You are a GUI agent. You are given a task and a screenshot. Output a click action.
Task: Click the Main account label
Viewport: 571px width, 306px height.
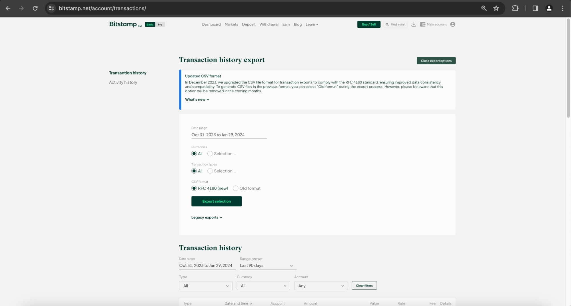coord(436,24)
